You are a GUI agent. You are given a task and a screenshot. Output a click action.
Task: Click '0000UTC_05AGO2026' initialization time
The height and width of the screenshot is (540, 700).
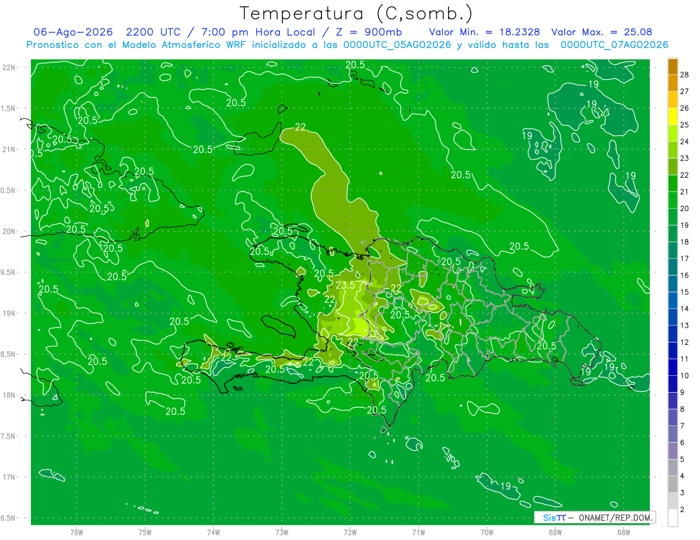pyautogui.click(x=397, y=45)
